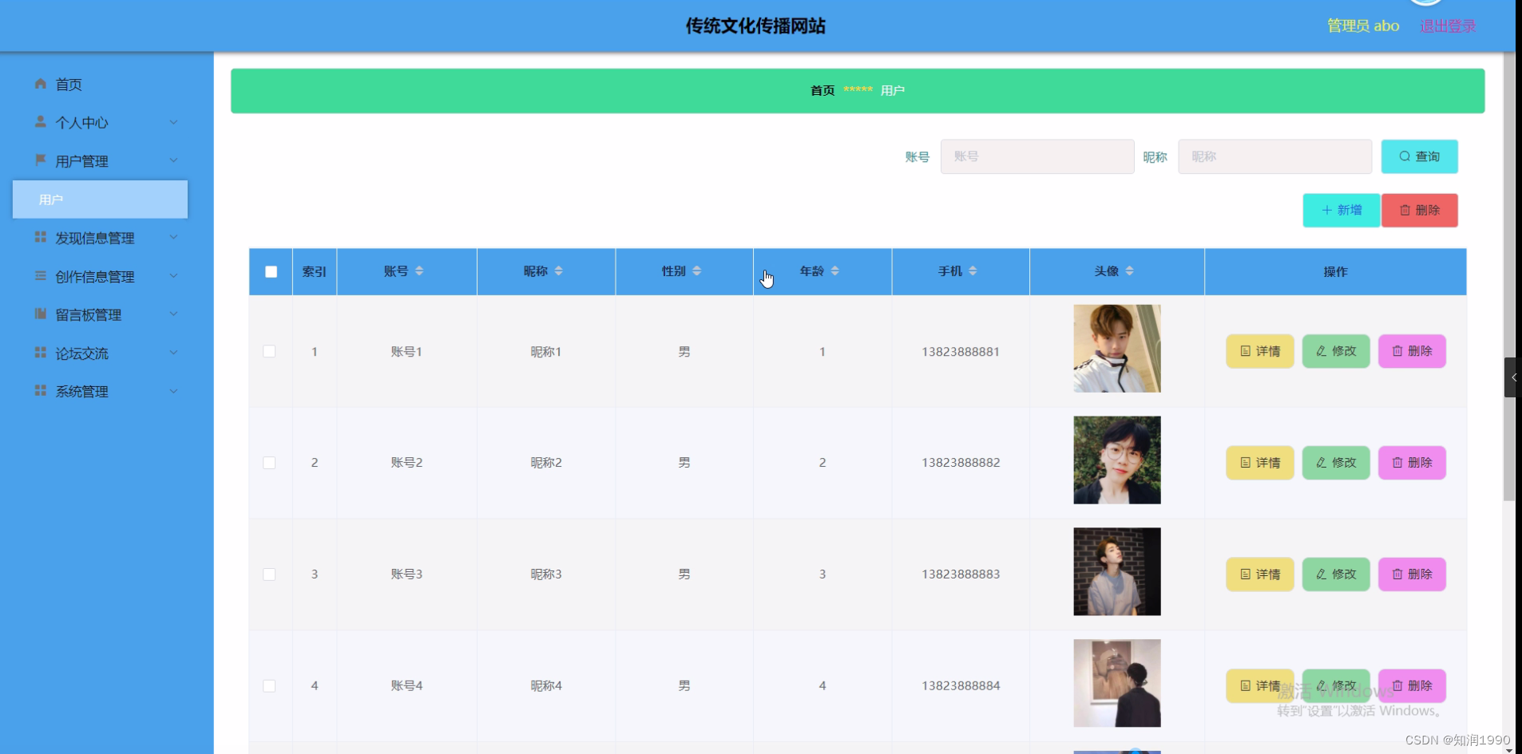Screen dimensions: 1522x754
Task: Expand the 系统管理 sidebar menu
Action: 173,390
